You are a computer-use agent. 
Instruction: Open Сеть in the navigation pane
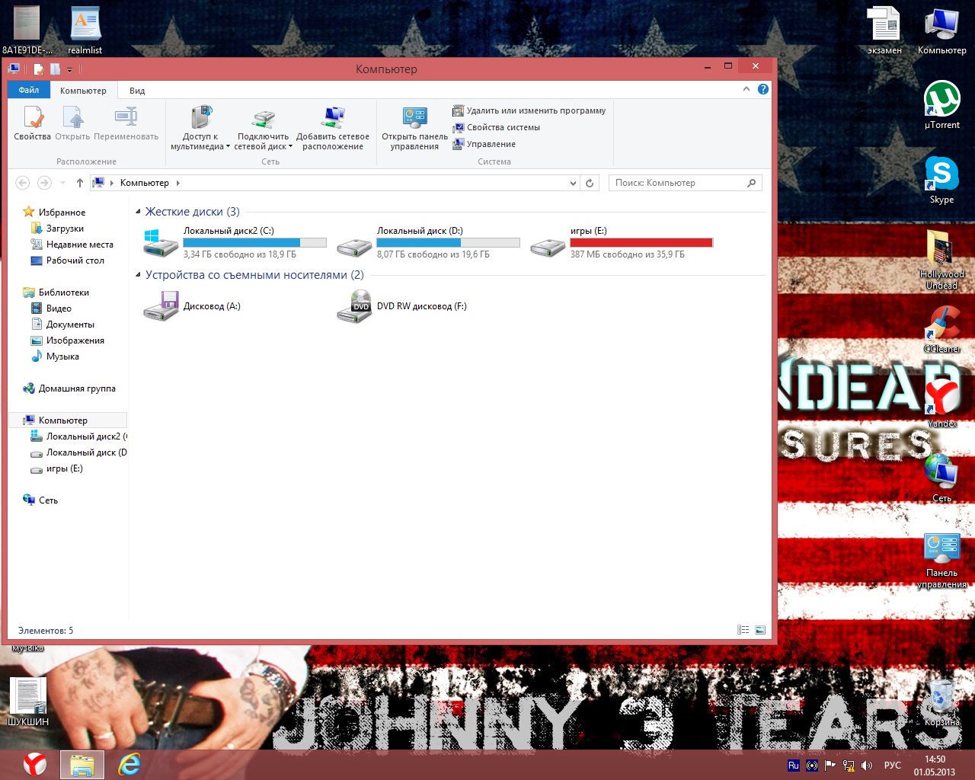point(40,500)
